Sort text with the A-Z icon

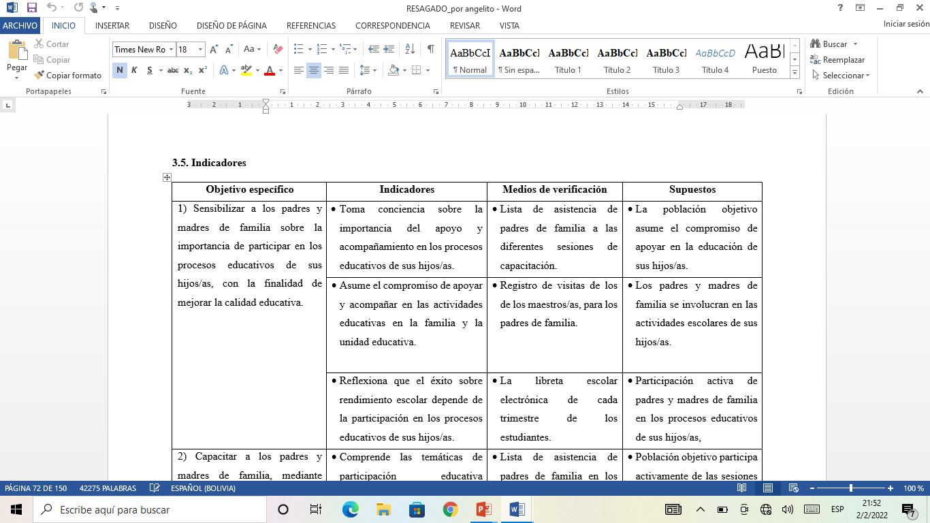[x=410, y=49]
